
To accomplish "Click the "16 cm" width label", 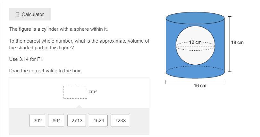I will [200, 85].
